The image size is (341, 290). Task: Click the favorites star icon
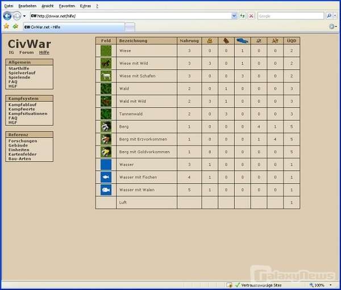tap(6, 26)
